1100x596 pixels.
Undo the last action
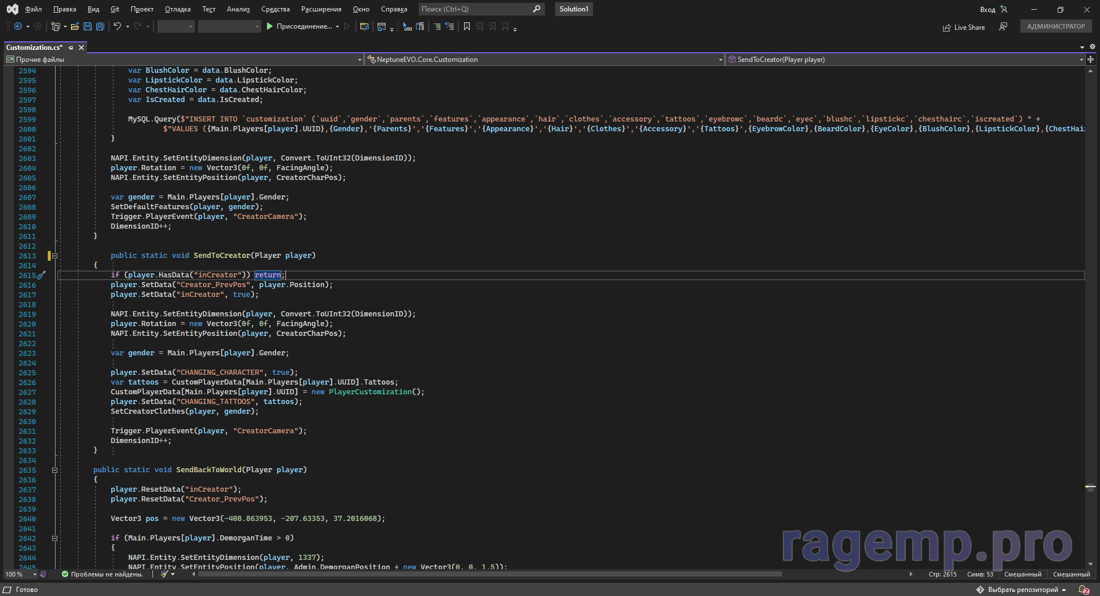117,26
